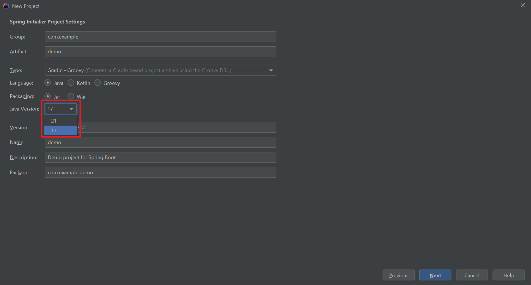
Task: Select Groovy language radio button
Action: (98, 83)
